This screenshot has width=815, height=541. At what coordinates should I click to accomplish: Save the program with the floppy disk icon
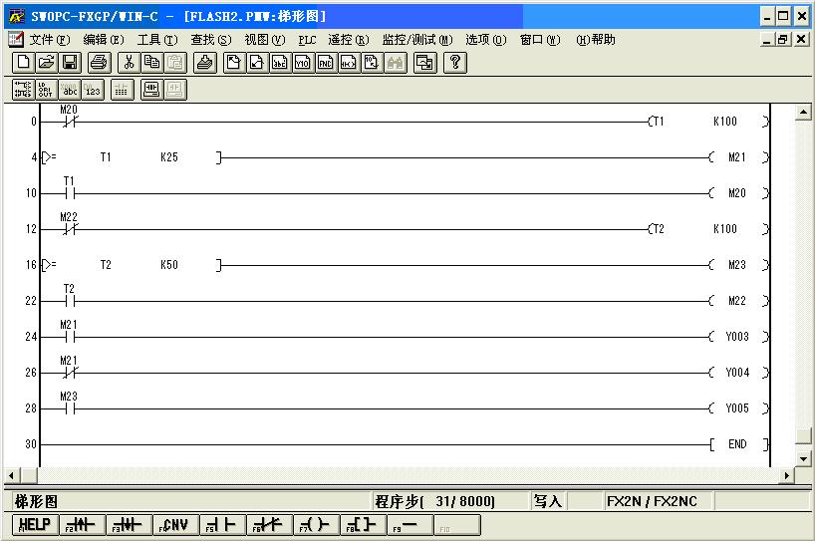70,63
